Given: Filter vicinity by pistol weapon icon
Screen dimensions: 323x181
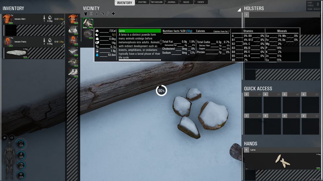Looking at the screenshot, I should click(x=102, y=14).
